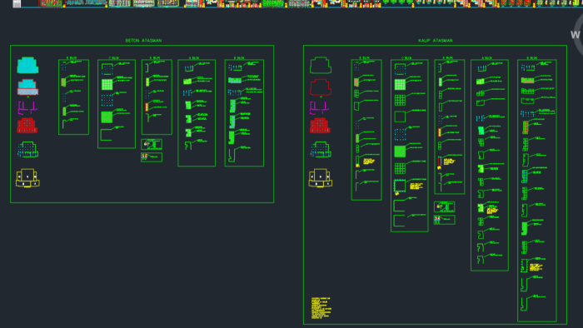Screen dimensions: 583x328
Task: Select the red filled floor plan in BETON ATASMAN
Action: click(x=27, y=126)
